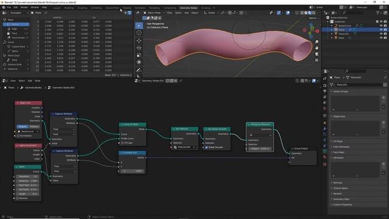
Task: Select Vertex domain in spreadsheet sidebar
Action: 16,24
